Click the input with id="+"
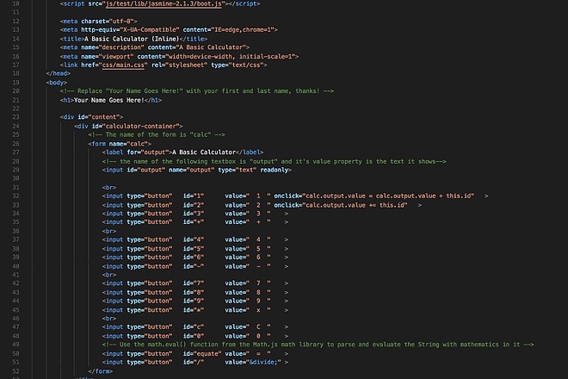Viewport: 568px width, 379px height. click(194, 222)
